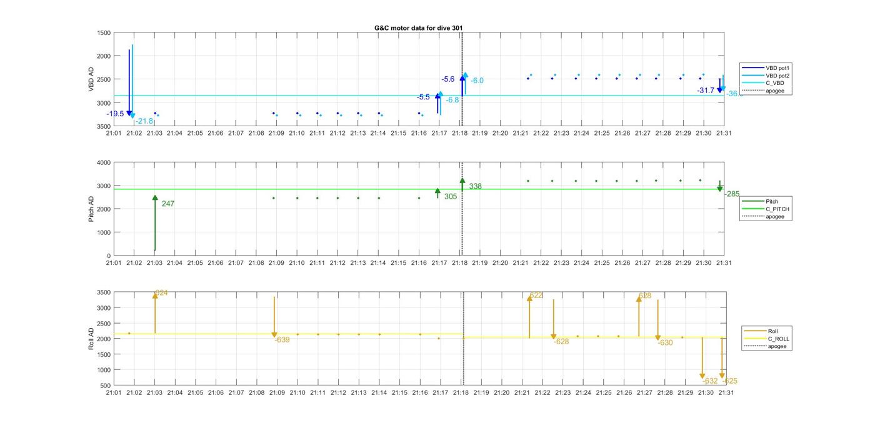Click the "-285" pitch data label
875x433 pixels.
tap(732, 194)
